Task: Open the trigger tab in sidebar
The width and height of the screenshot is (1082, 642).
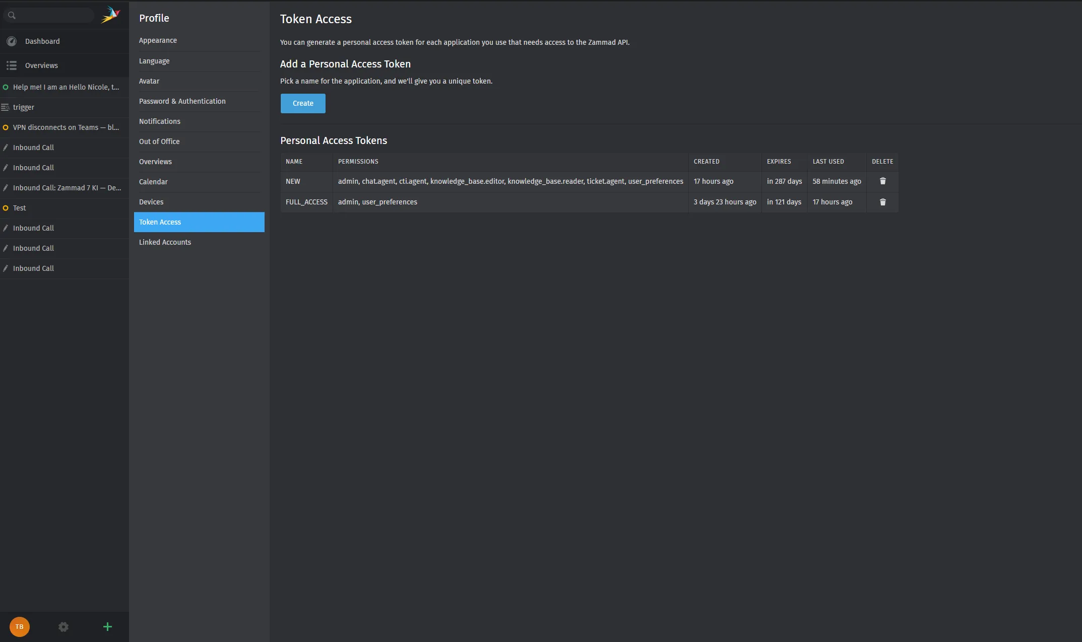Action: click(65, 107)
